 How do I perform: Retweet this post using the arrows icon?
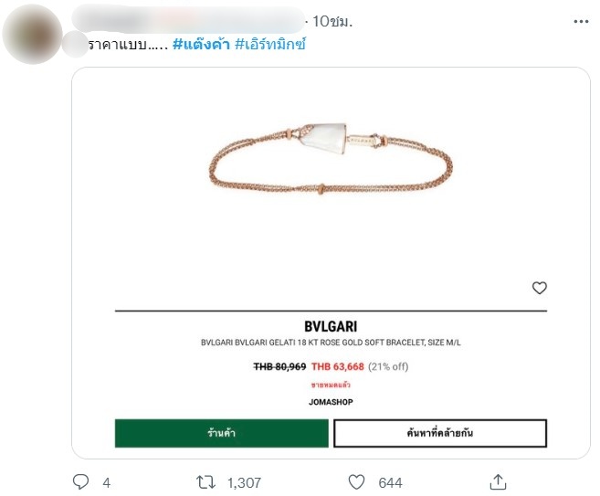(209, 481)
